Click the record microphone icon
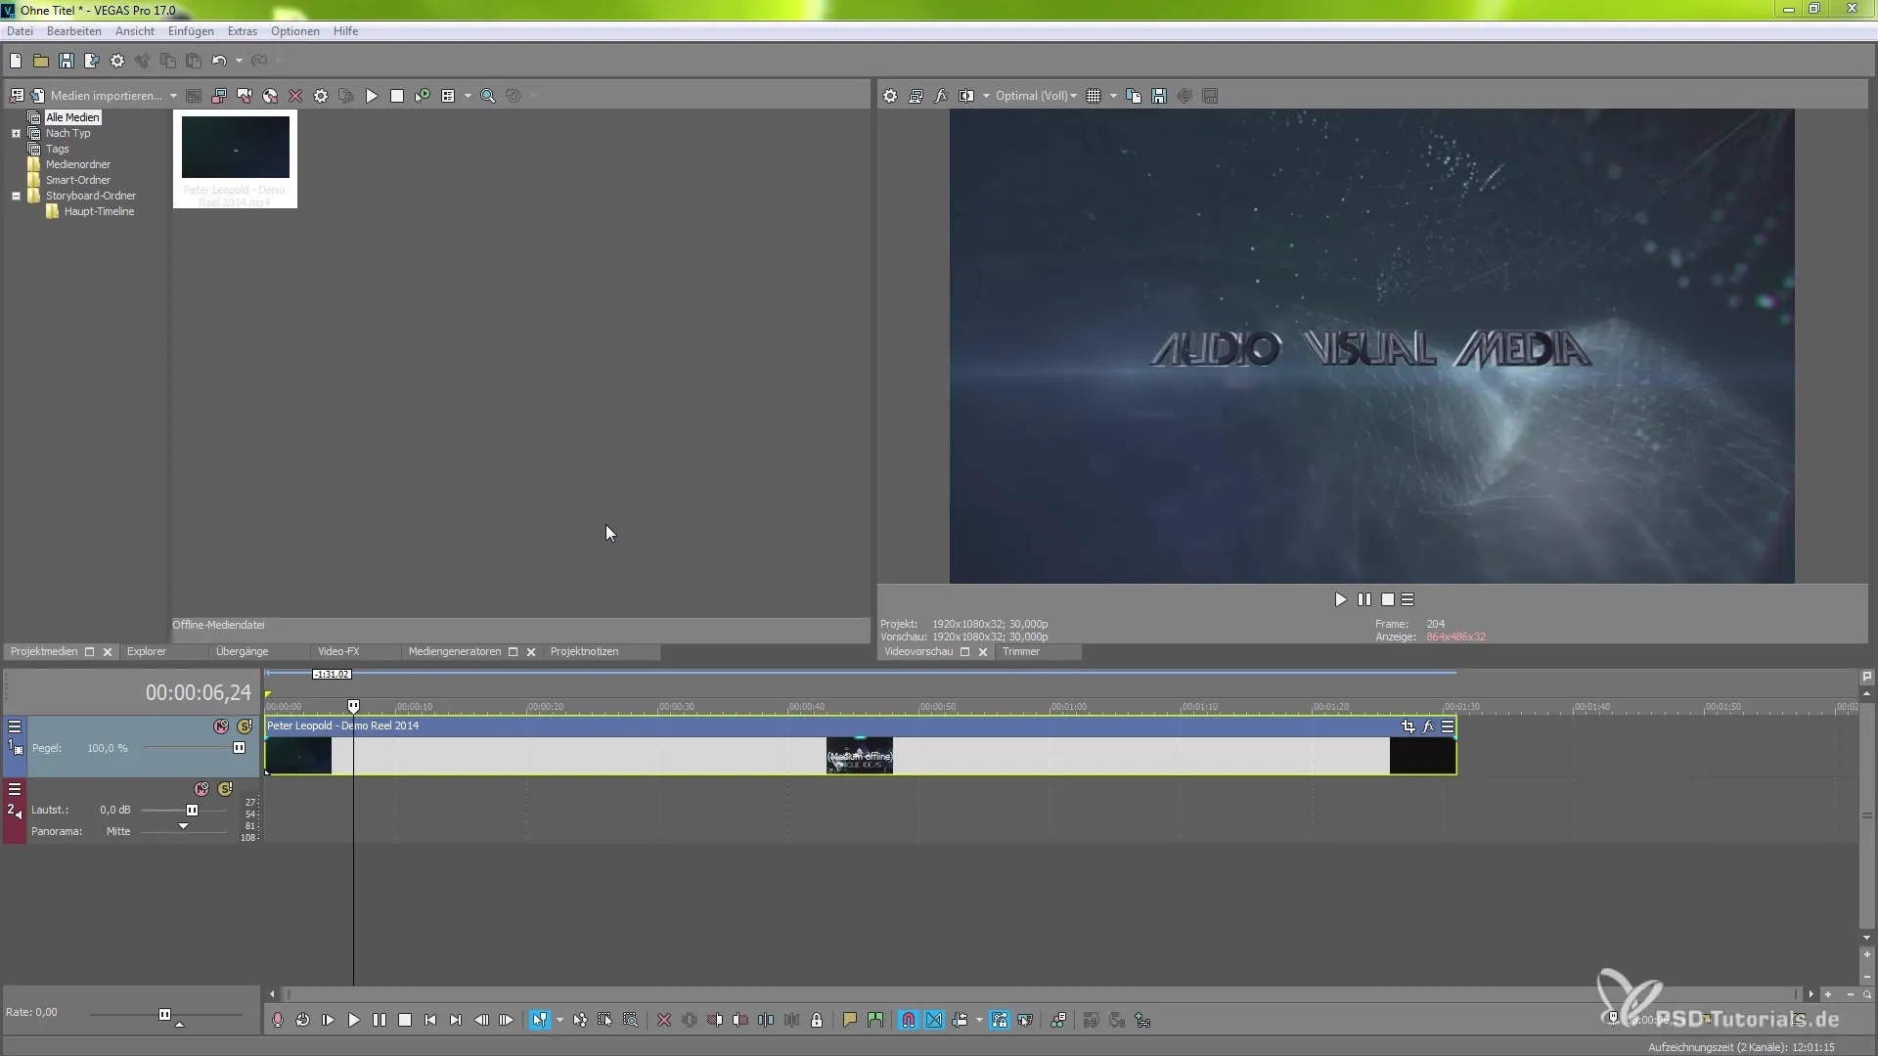Viewport: 1878px width, 1056px height. (x=278, y=1020)
